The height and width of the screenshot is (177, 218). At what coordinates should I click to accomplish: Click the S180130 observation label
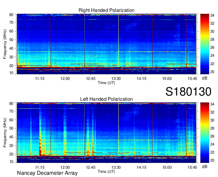pyautogui.click(x=189, y=91)
